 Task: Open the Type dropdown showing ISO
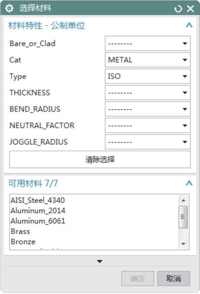click(x=148, y=76)
